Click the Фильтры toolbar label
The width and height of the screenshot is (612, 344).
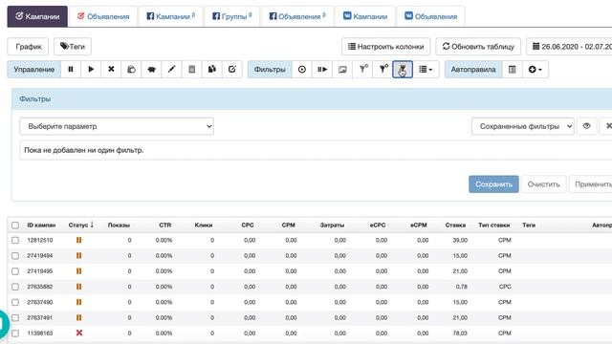[270, 70]
